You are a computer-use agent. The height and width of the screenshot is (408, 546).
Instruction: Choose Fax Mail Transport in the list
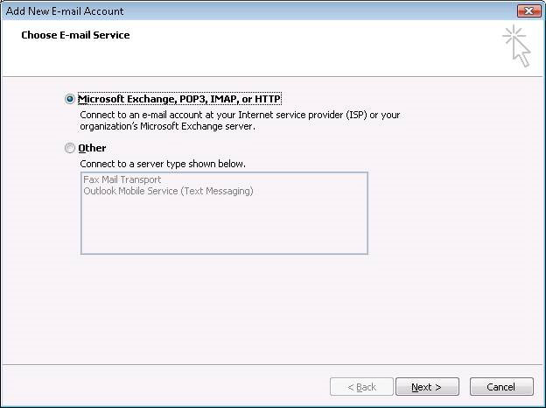click(122, 179)
